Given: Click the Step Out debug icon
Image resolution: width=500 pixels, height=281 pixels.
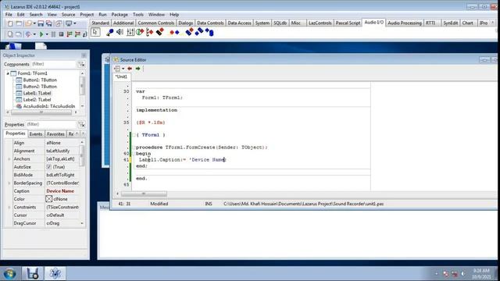Looking at the screenshot, I should 84,34.
